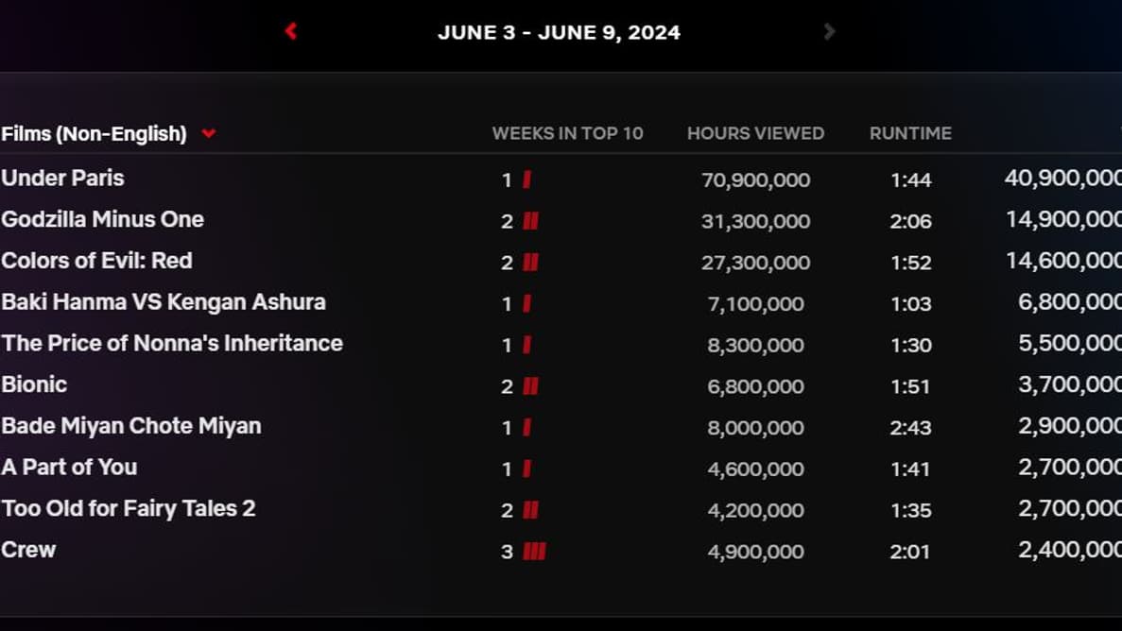Go to the previous week with red arrow

click(291, 31)
